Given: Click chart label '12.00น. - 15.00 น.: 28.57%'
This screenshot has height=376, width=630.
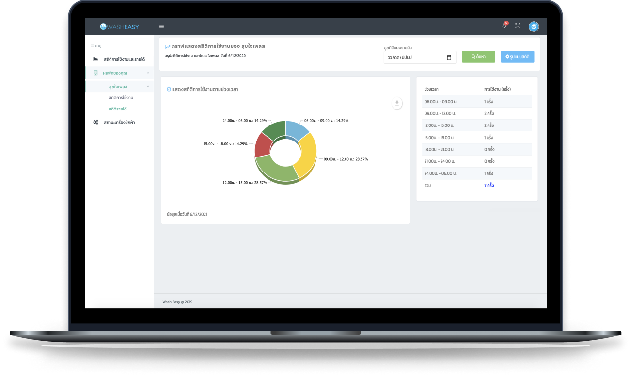Looking at the screenshot, I should pyautogui.click(x=244, y=183).
